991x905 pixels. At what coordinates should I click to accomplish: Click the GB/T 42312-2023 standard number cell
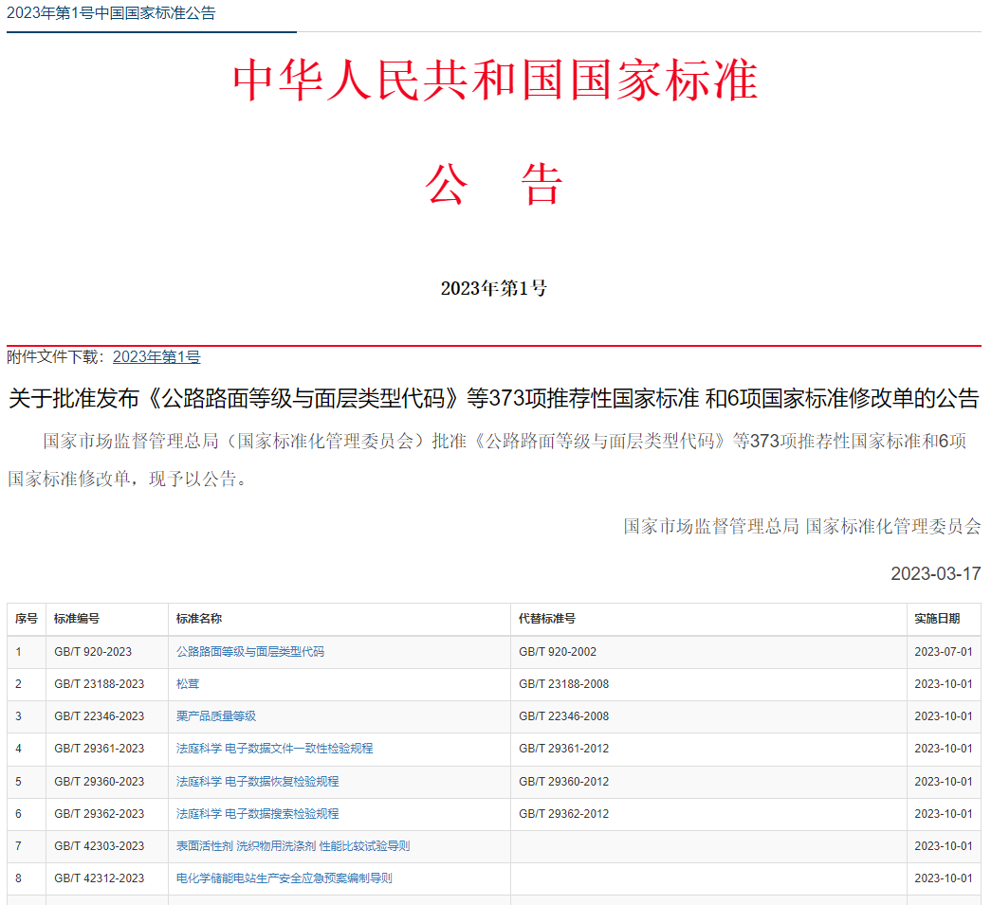click(100, 878)
